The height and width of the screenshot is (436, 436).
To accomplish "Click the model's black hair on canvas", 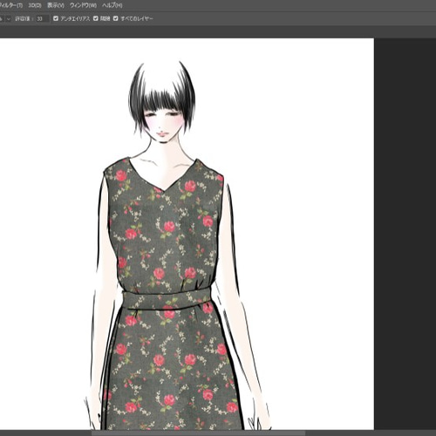I will tap(163, 93).
